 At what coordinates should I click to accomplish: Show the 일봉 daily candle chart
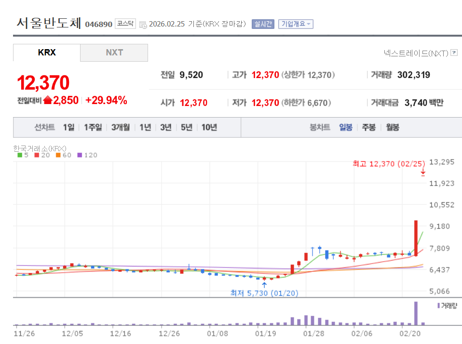(x=346, y=127)
